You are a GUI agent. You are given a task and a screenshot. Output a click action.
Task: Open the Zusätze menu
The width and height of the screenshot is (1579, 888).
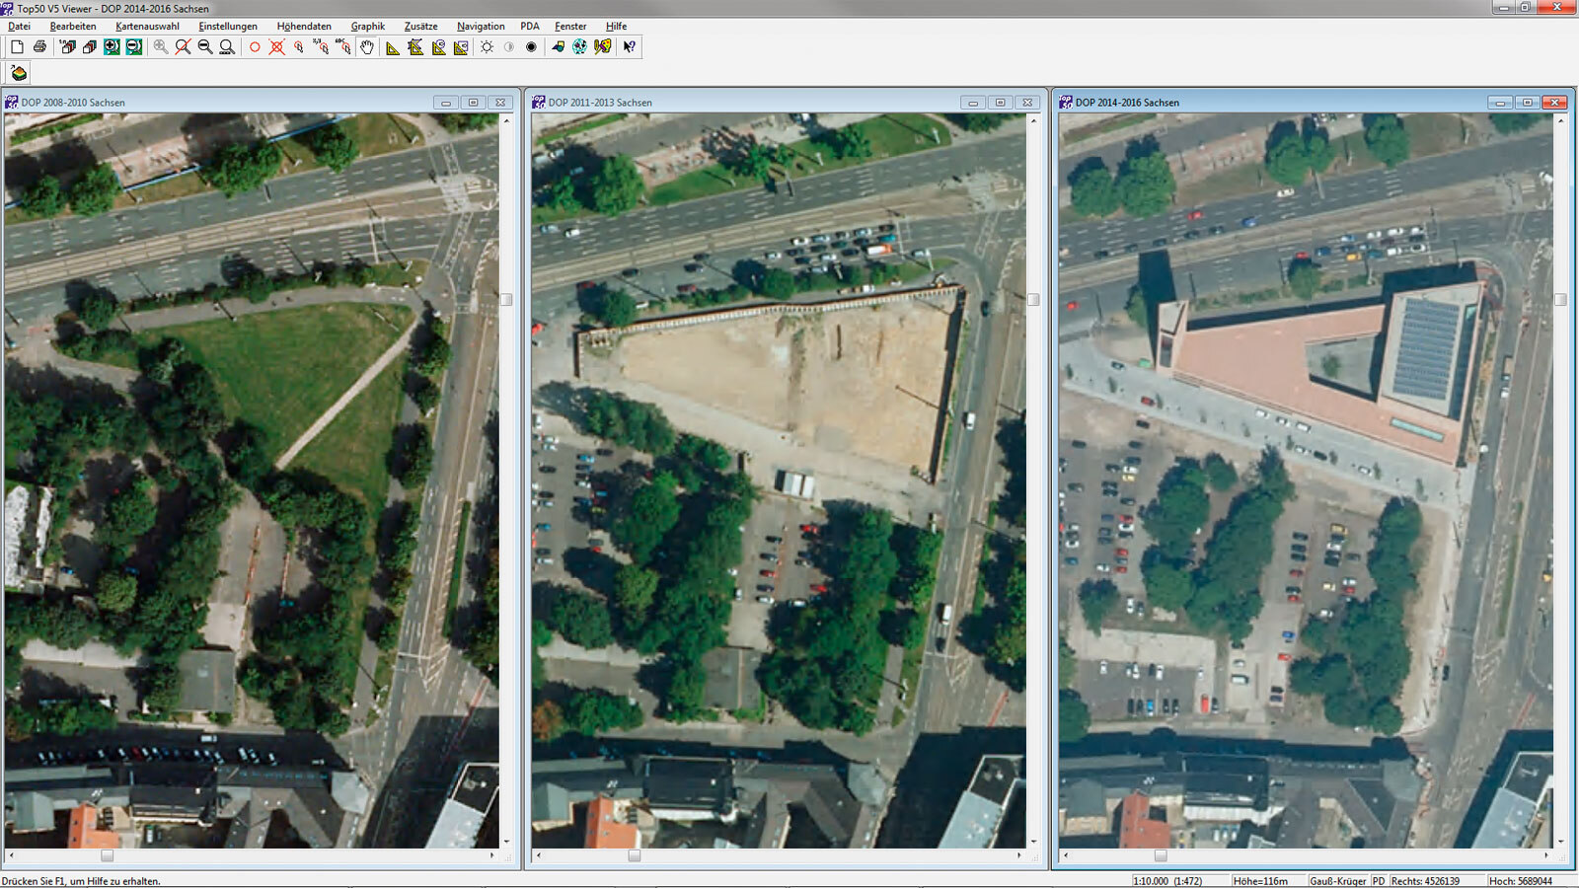click(420, 26)
